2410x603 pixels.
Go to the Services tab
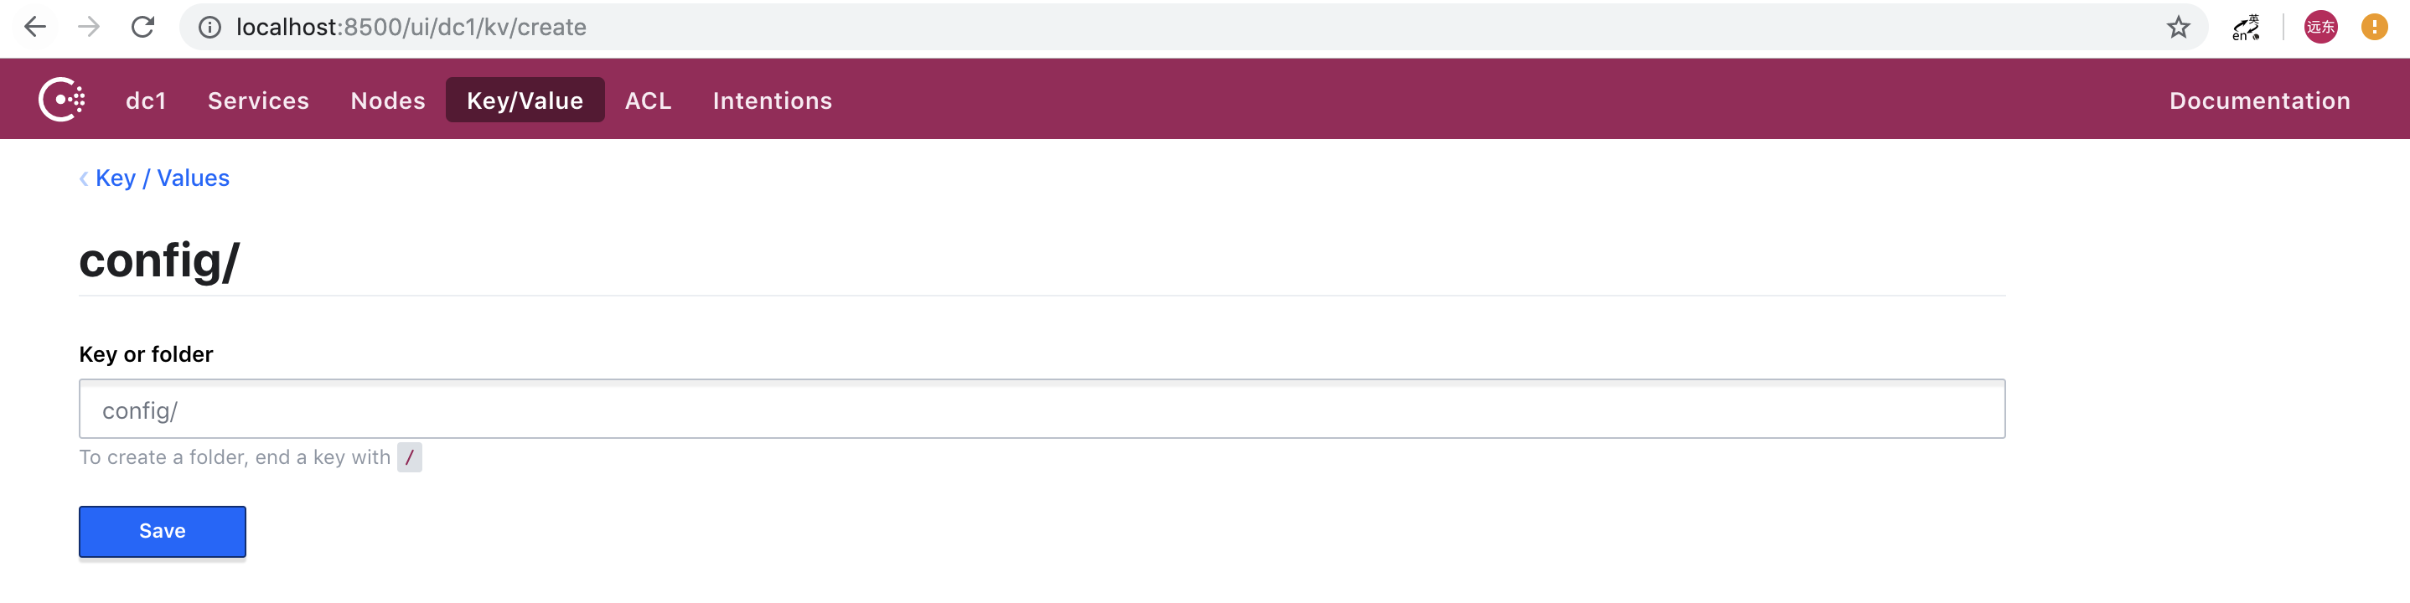click(258, 100)
